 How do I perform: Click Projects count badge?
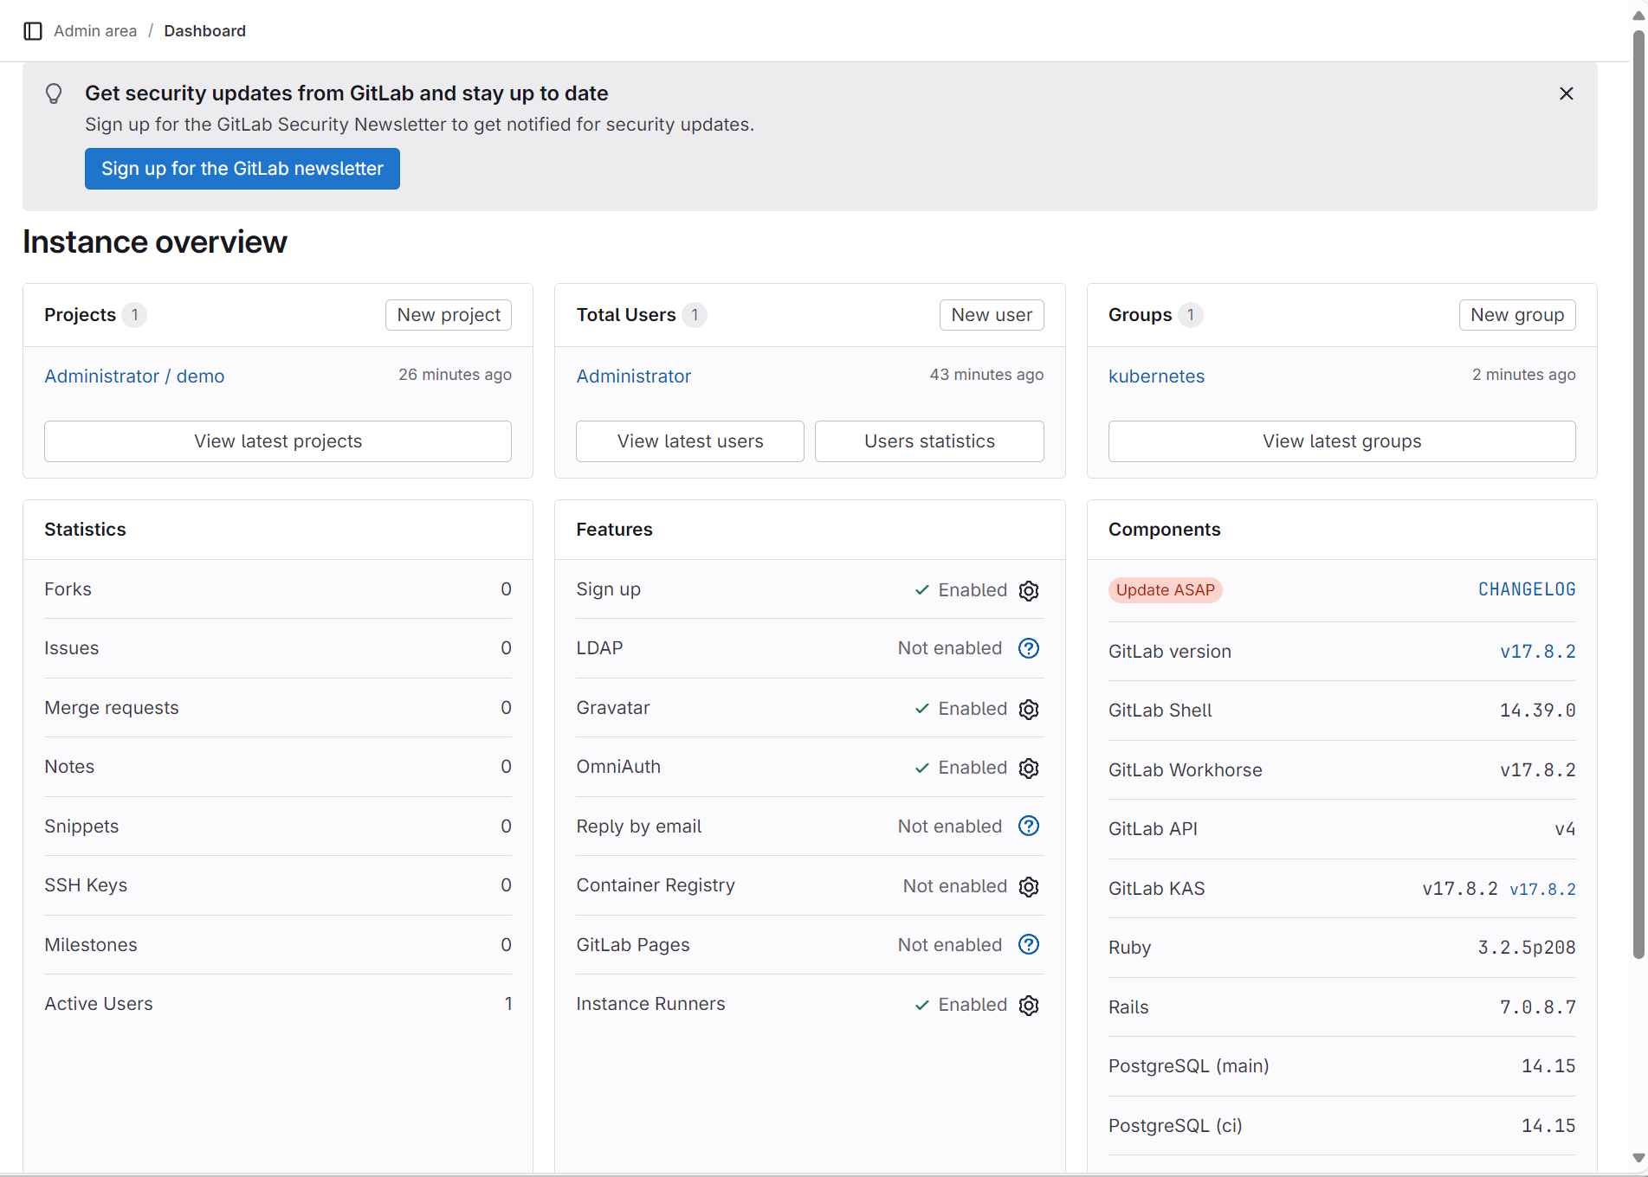(x=134, y=315)
